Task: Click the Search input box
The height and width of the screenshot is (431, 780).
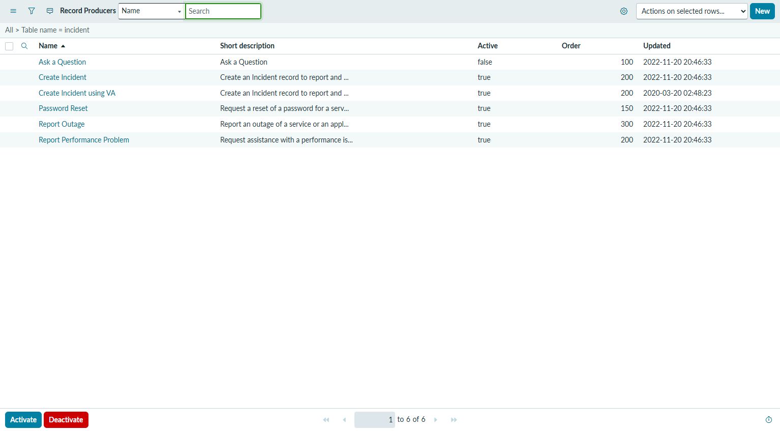Action: point(223,11)
